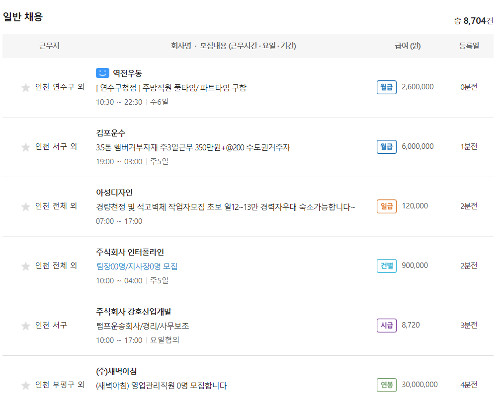Open company 김포운수
501x394 pixels.
coord(110,133)
